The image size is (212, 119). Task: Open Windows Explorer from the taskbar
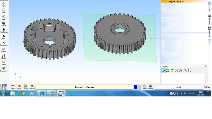coord(13,93)
